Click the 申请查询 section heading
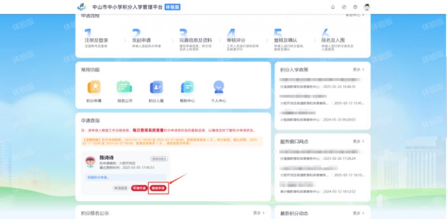Viewport: 447px width, 219px height. pyautogui.click(x=91, y=121)
